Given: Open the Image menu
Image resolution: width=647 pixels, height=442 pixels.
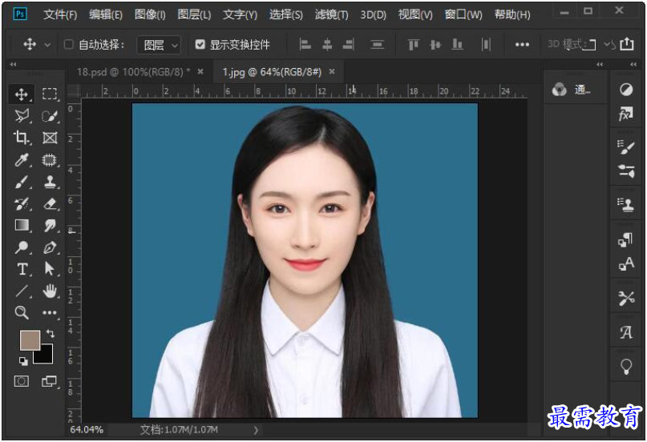Looking at the screenshot, I should pyautogui.click(x=150, y=15).
